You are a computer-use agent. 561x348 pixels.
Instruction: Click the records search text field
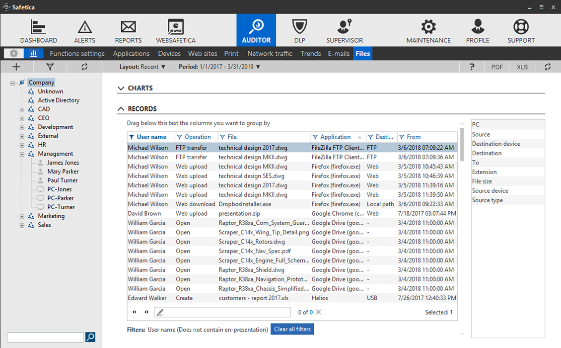click(222, 312)
